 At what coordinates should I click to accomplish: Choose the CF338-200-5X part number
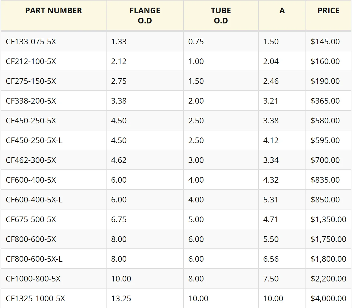(31, 101)
